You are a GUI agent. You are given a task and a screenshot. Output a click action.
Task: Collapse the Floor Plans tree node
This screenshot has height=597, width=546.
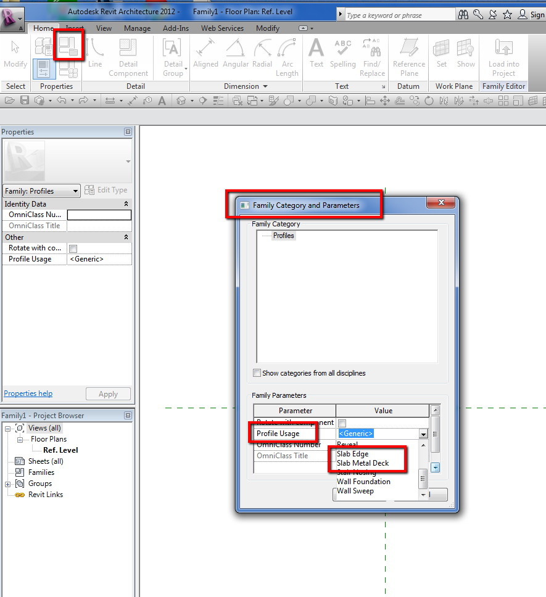pos(20,440)
